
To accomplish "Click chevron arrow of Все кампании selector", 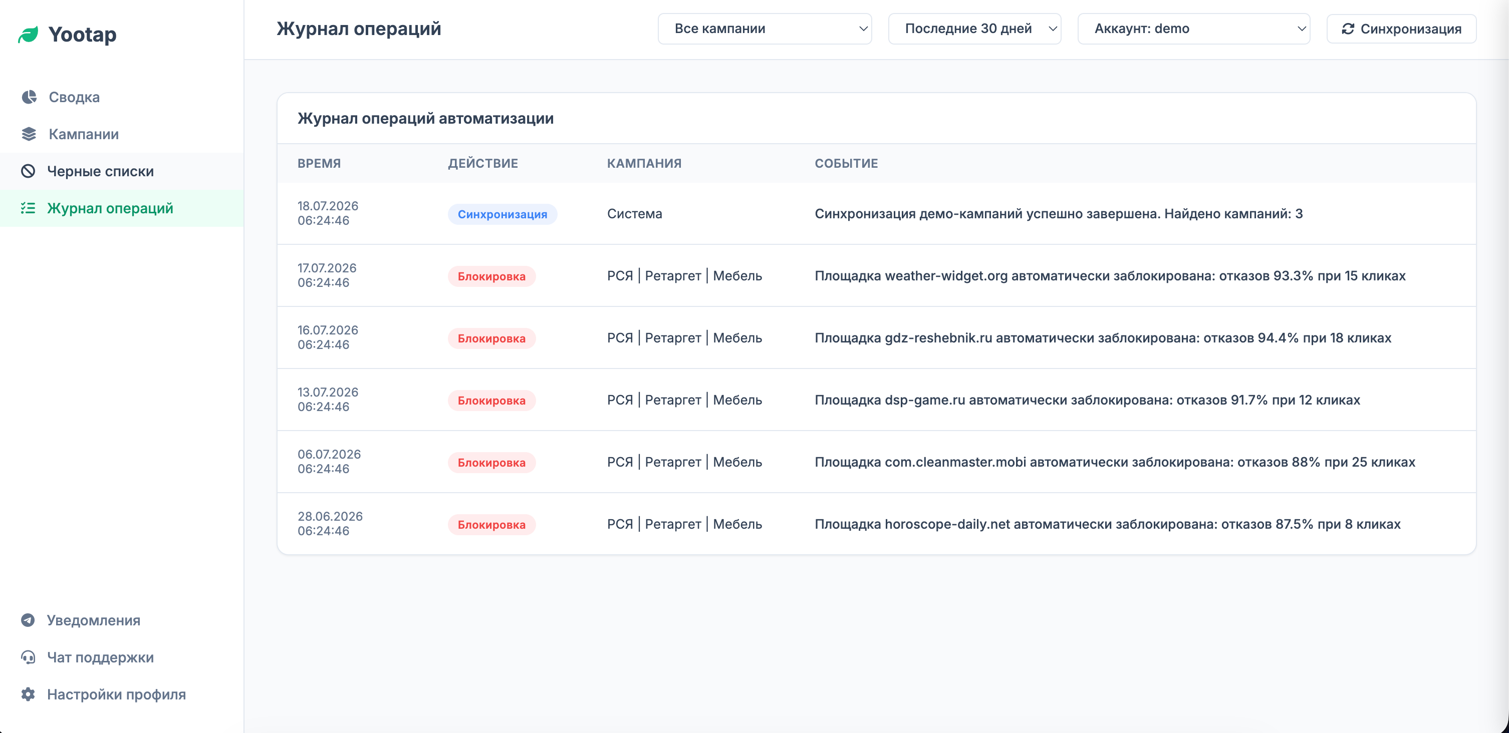I will [863, 29].
